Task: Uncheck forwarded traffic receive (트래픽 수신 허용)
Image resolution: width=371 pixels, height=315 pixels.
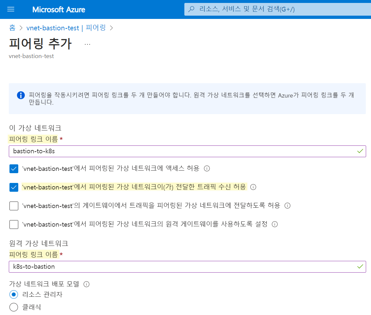Action: [x=14, y=187]
